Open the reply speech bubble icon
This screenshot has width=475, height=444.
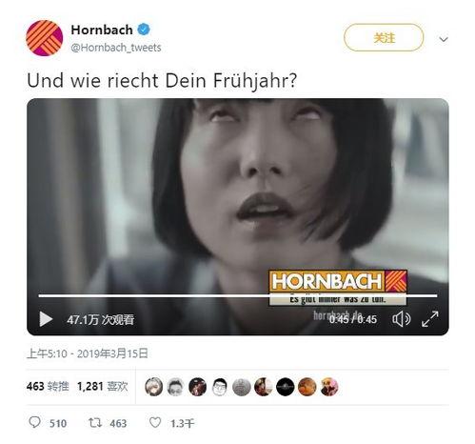pos(34,422)
